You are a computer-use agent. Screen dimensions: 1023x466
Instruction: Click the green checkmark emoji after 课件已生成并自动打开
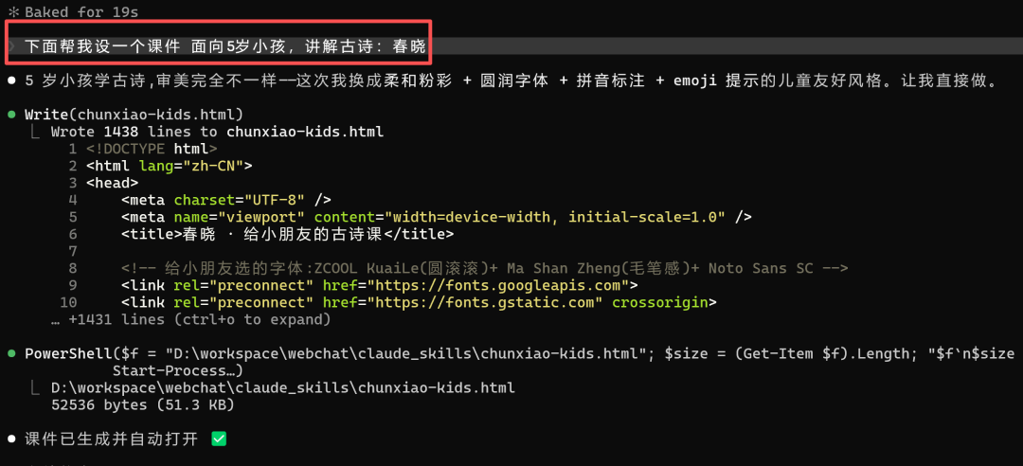(219, 439)
